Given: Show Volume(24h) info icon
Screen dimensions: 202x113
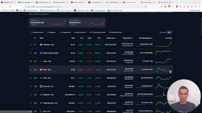Looking at the screenshot, I should tap(132, 38).
